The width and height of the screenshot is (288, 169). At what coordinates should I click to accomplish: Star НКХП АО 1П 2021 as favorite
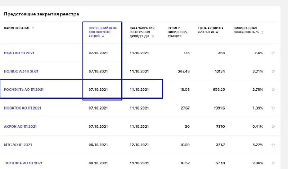point(273,53)
